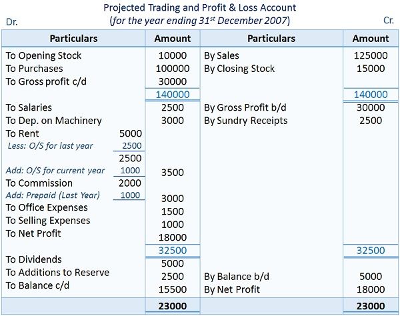Click the 'Less: O/S for last year' note
The image size is (400, 316).
tap(50, 145)
